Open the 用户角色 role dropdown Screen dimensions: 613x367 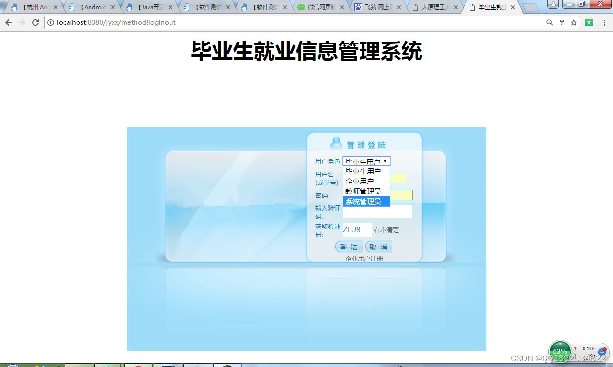pyautogui.click(x=366, y=161)
